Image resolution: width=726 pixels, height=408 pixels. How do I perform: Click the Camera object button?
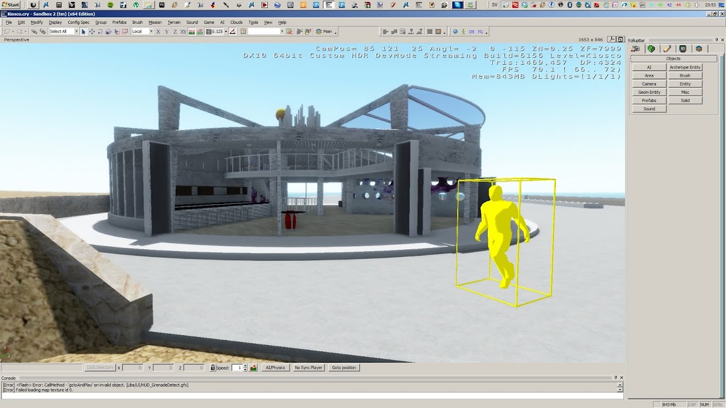coord(649,84)
